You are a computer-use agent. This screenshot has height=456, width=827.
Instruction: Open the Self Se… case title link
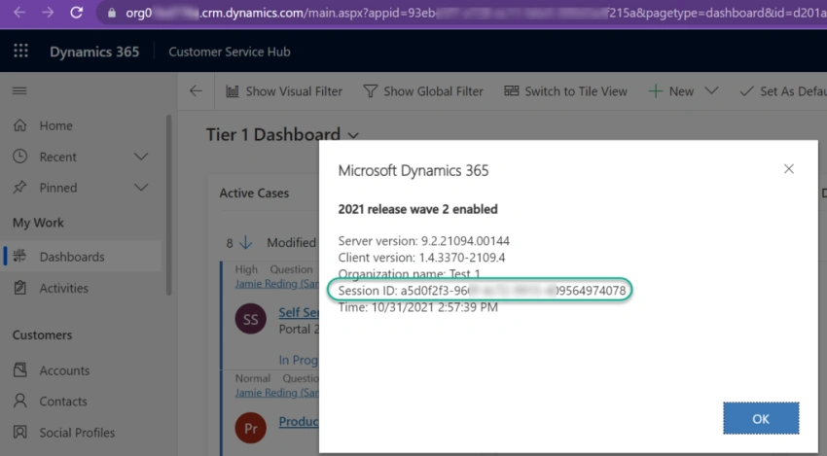point(299,313)
